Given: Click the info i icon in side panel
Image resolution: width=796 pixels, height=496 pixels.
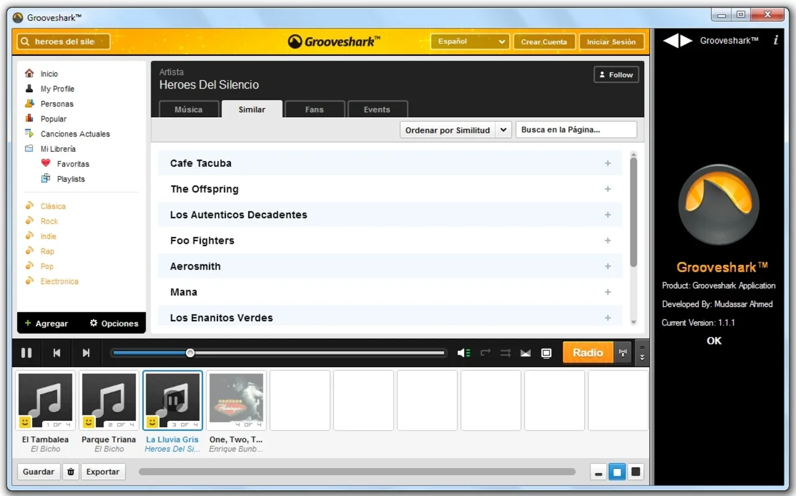Looking at the screenshot, I should 776,40.
